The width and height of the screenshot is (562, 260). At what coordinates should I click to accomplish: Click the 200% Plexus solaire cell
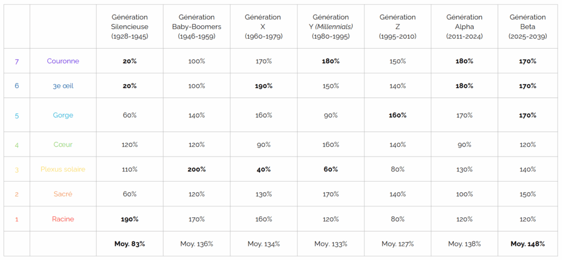pos(196,170)
